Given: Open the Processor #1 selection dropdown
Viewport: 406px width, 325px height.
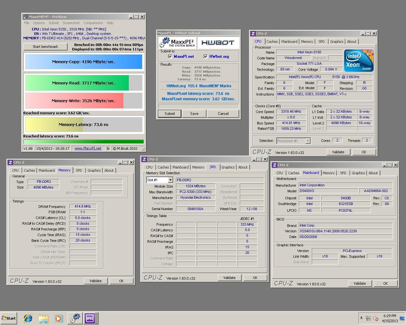Looking at the screenshot, I should click(x=308, y=141).
